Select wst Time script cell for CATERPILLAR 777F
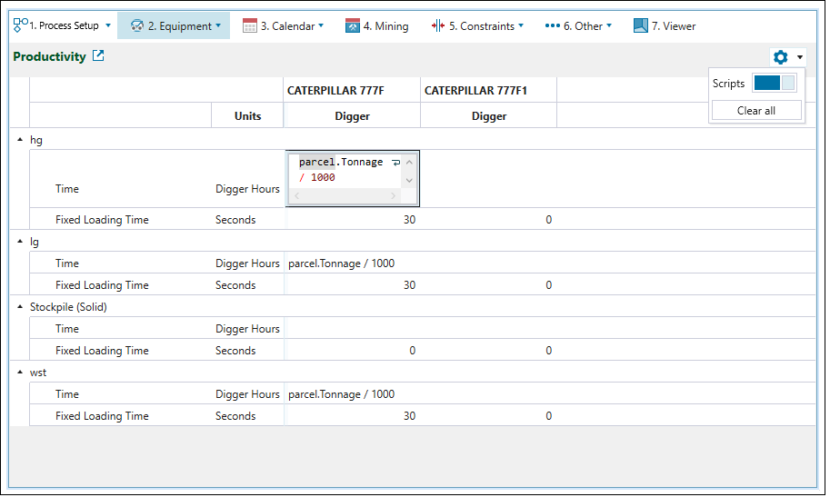Viewport: 830px width, 497px height. 352,393
